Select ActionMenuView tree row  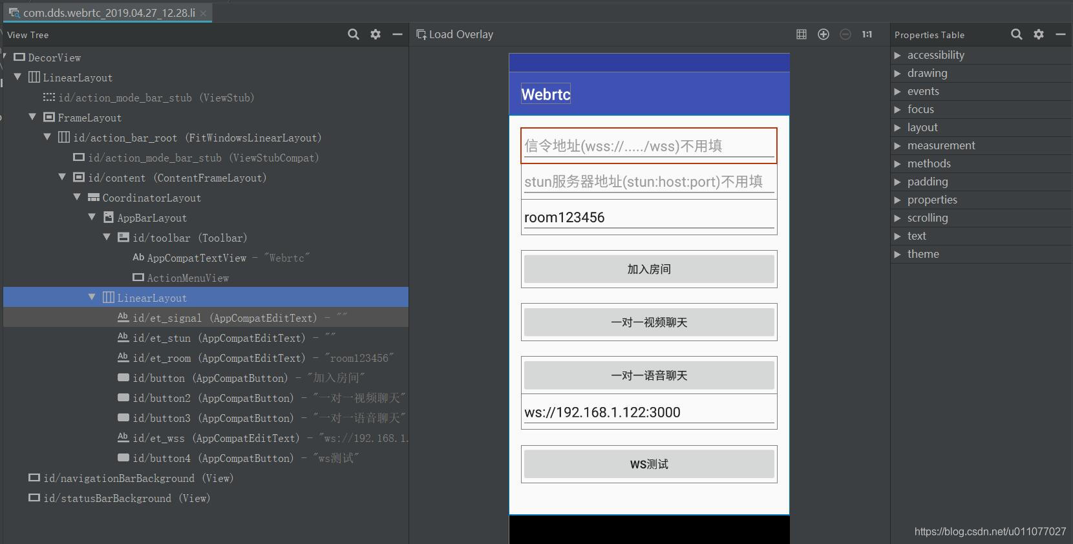point(206,278)
